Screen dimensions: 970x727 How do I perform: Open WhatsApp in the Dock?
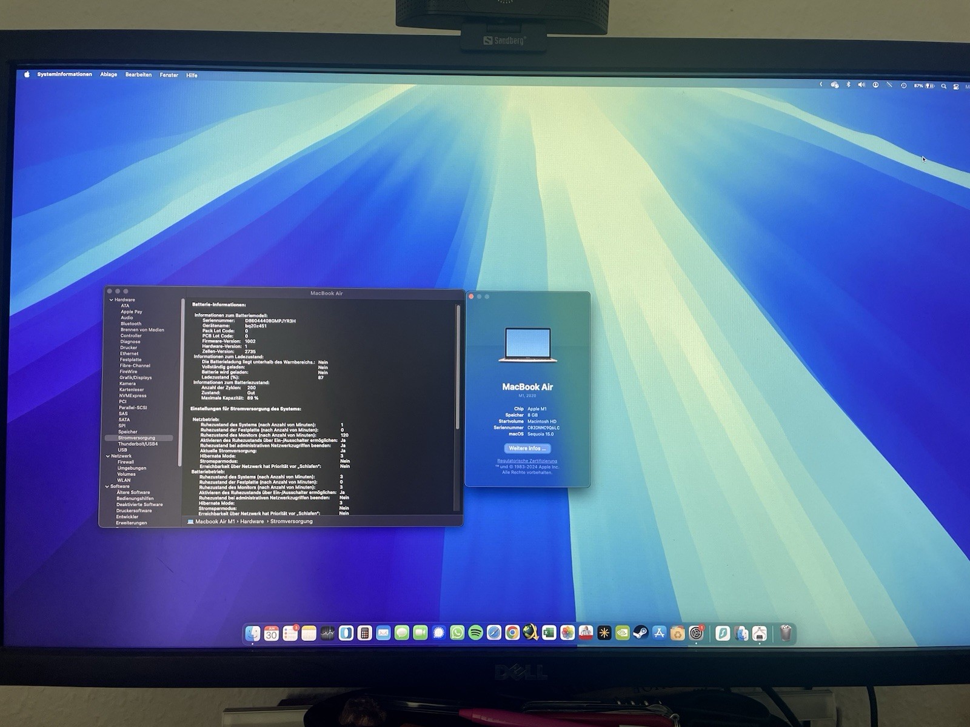point(457,634)
